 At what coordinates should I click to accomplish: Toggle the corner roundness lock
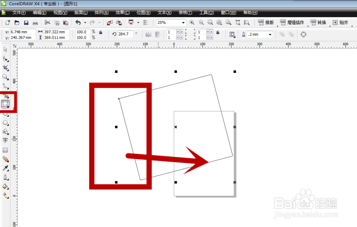coord(218,33)
